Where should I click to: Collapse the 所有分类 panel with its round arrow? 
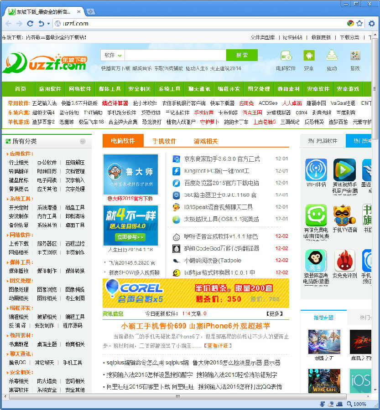pos(83,142)
